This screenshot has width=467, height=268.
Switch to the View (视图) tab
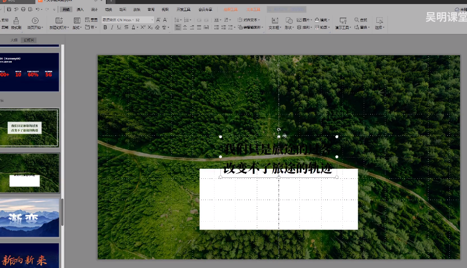pyautogui.click(x=165, y=10)
